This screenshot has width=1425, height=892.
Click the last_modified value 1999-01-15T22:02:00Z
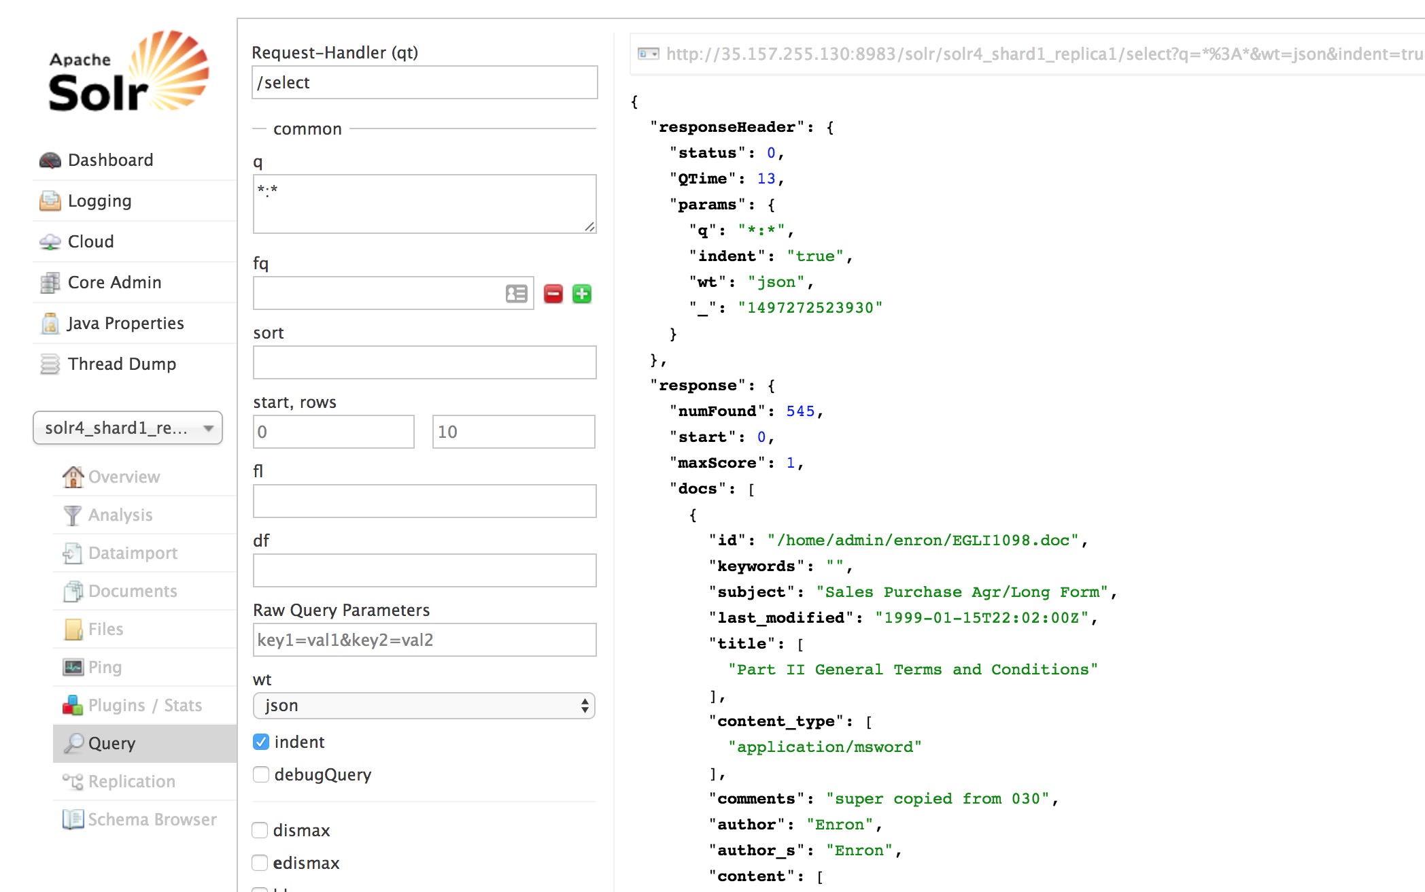[x=982, y=618]
